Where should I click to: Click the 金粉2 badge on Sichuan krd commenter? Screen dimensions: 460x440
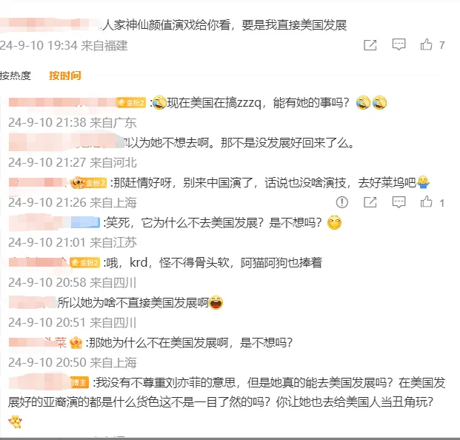[85, 262]
